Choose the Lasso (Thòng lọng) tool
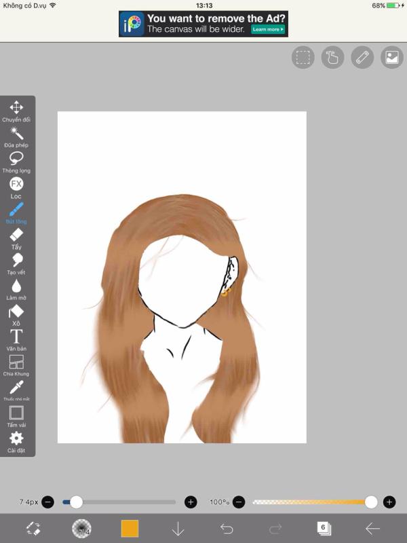The width and height of the screenshot is (407, 543). [16, 159]
